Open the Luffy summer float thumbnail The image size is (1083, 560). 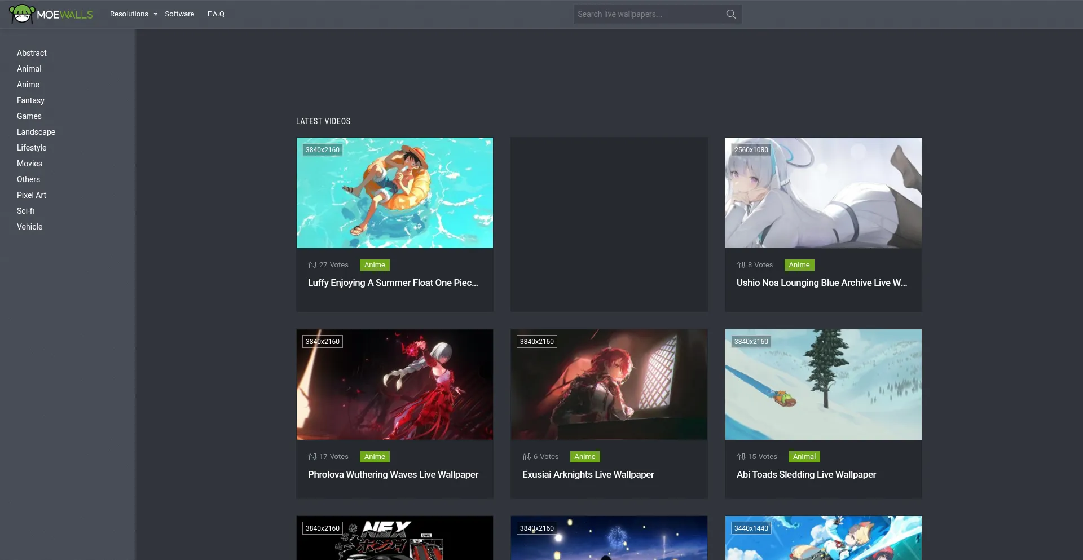[395, 193]
